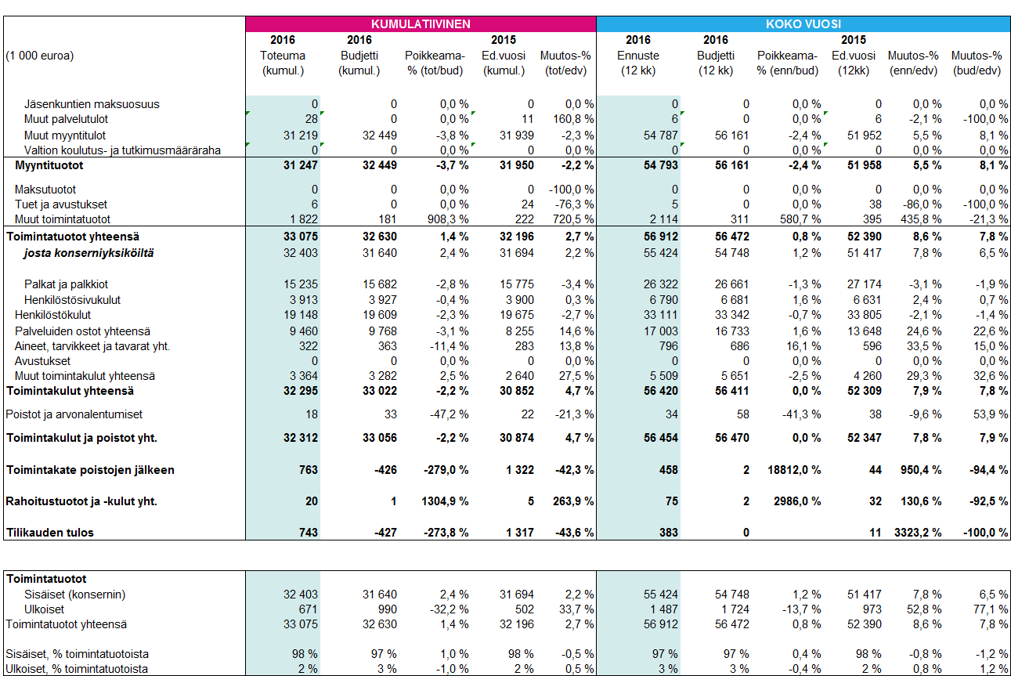Select 'Sisäiset, % toimintatuotoista' row label
1011x676 pixels.
tap(77, 654)
